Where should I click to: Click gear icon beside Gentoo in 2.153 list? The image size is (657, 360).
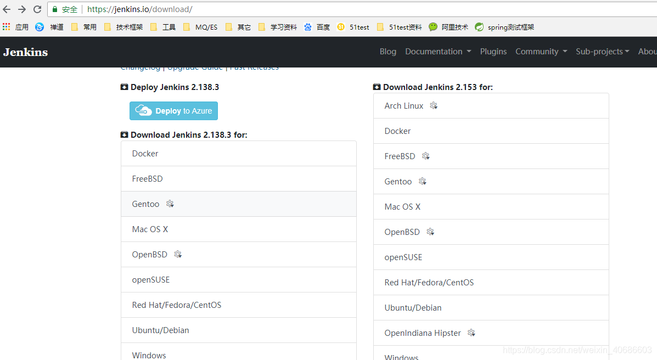pos(423,181)
